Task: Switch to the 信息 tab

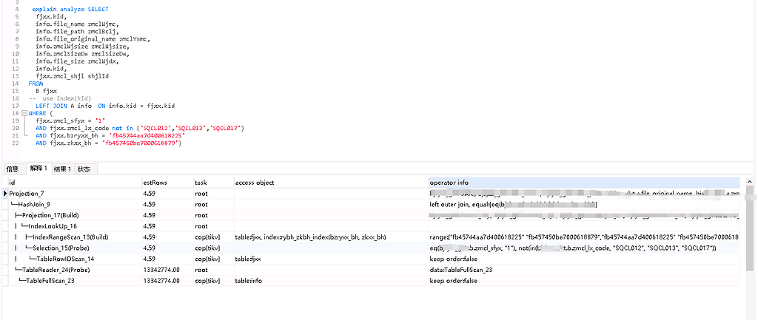Action: coord(13,169)
